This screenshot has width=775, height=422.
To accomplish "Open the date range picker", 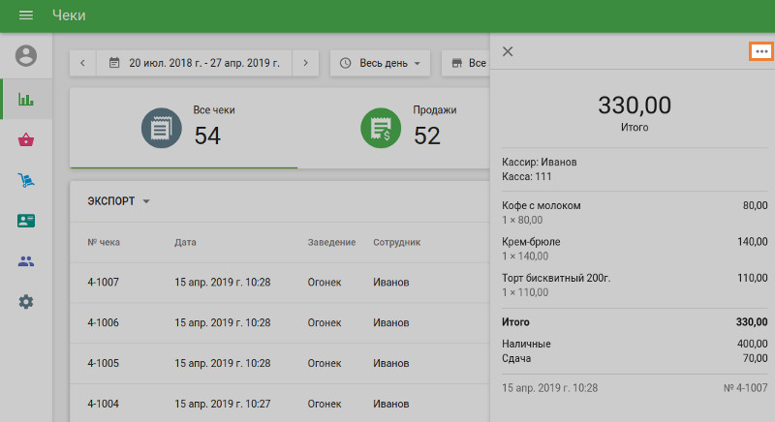I will point(194,63).
